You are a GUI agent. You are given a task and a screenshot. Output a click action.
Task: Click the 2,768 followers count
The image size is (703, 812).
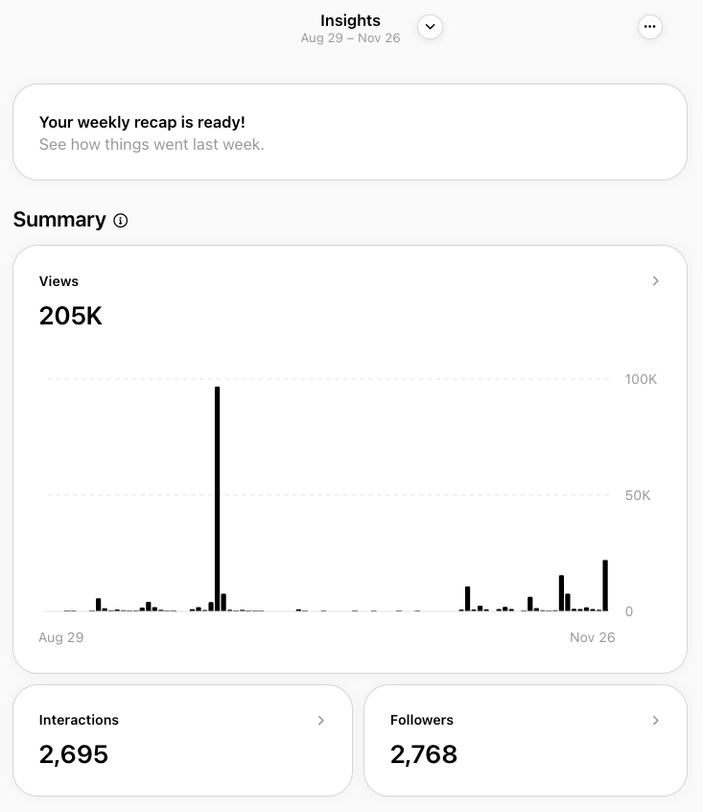click(424, 754)
